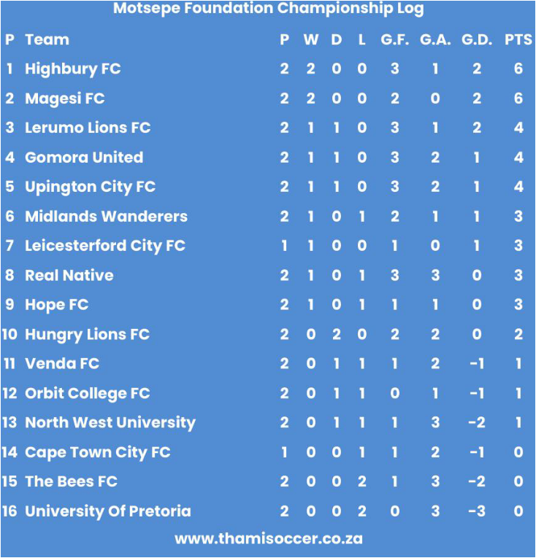This screenshot has width=536, height=558.
Task: Click Hungry Lions FC team name
Action: tap(88, 335)
